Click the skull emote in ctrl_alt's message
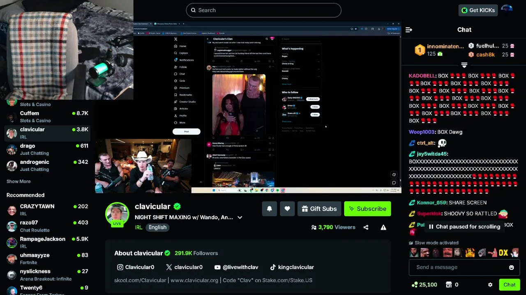This screenshot has height=295, width=526. 442,143
